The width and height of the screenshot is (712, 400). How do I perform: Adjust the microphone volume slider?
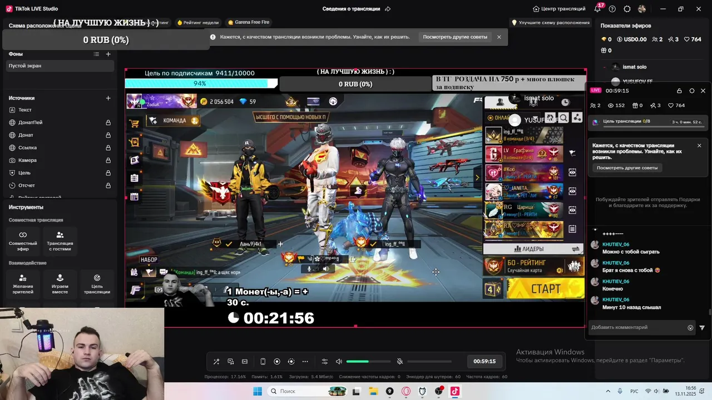tap(429, 362)
